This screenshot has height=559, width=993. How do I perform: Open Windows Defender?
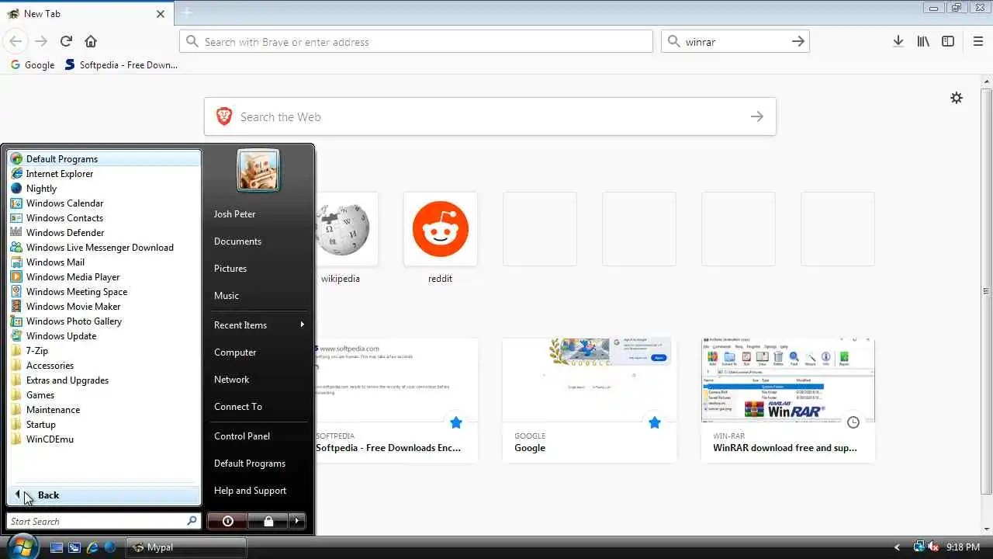[x=104, y=233]
